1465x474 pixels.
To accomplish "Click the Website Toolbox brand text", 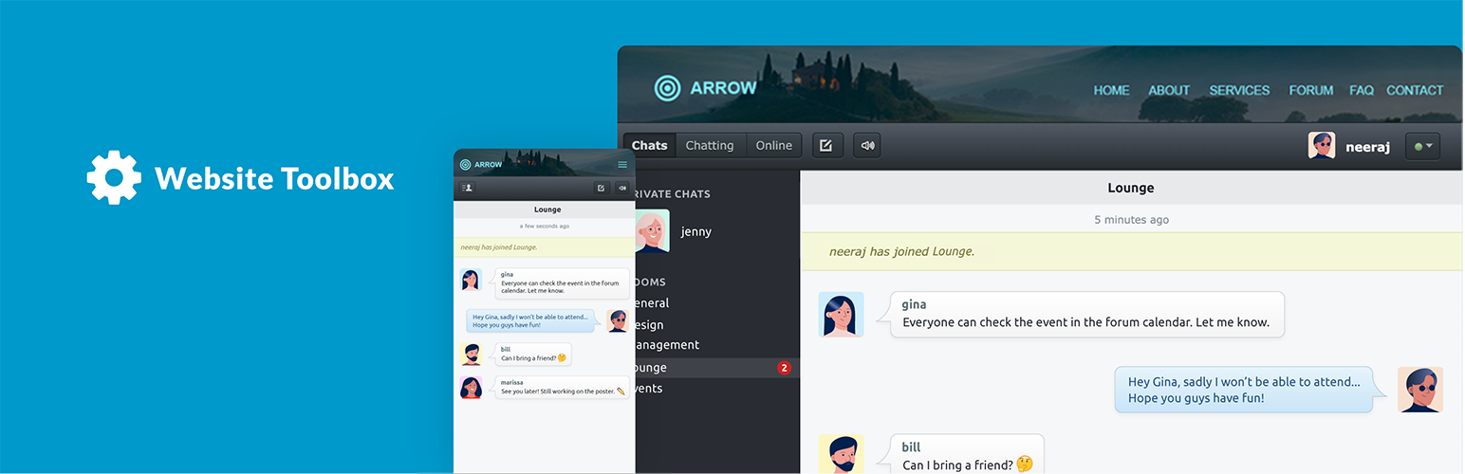I will point(274,178).
